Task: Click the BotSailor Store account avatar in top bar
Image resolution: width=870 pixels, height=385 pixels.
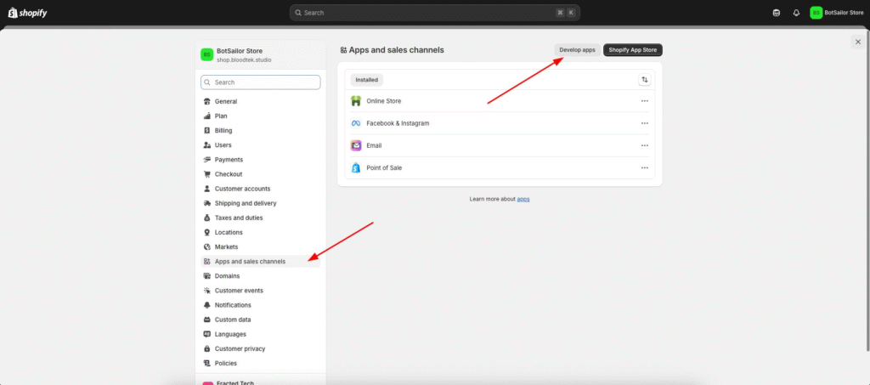Action: (816, 13)
